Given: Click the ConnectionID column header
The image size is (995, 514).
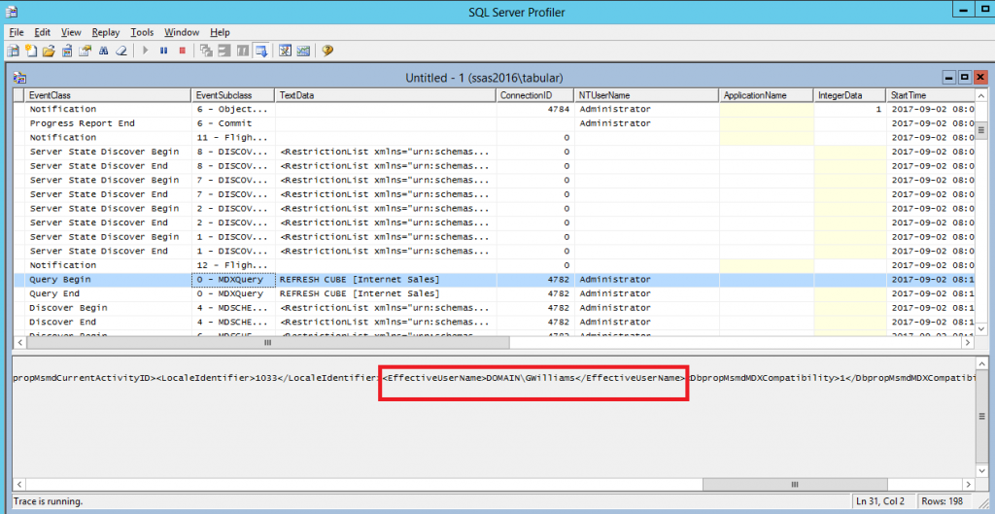Looking at the screenshot, I should (535, 95).
